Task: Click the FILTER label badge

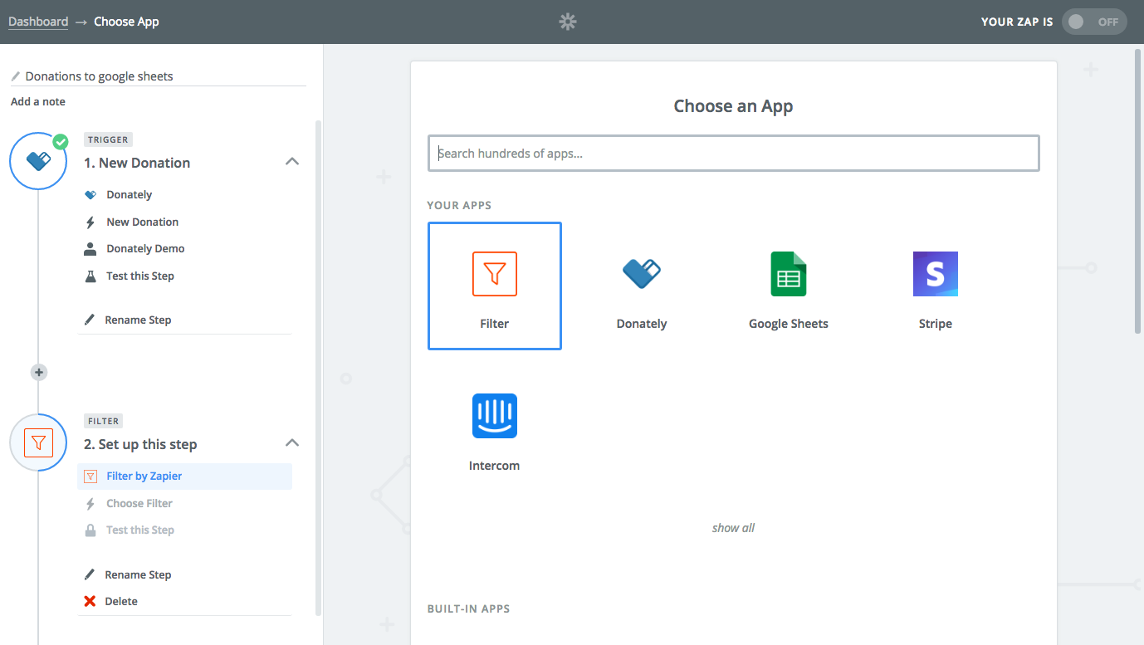Action: [x=104, y=421]
